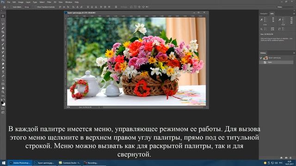Screen dimensions: 296x166
Task: Open the File menu
Action: 9,2
